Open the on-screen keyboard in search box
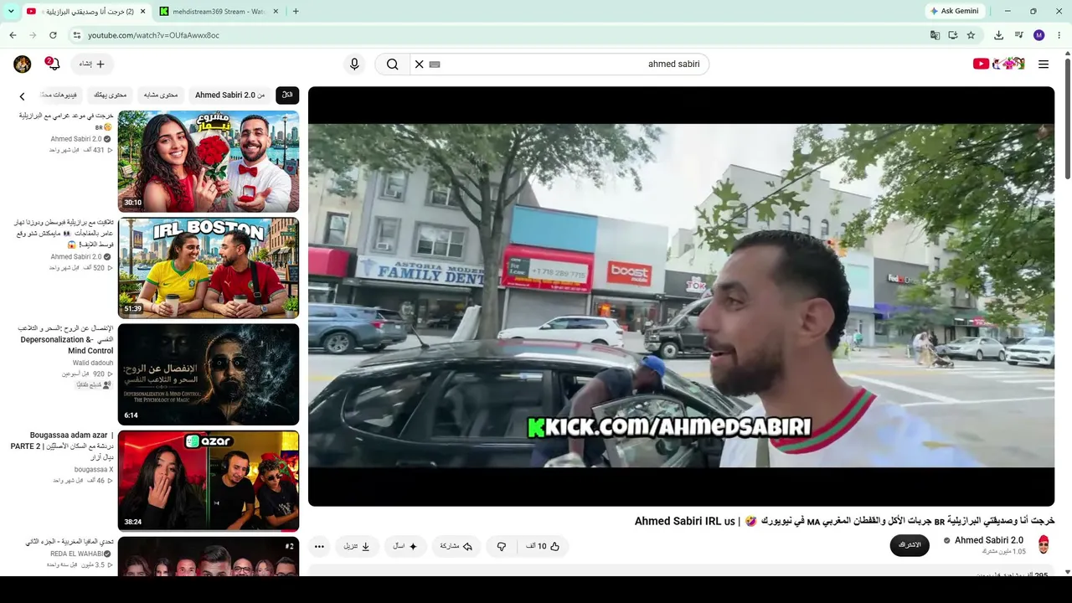1072x603 pixels. pos(435,64)
